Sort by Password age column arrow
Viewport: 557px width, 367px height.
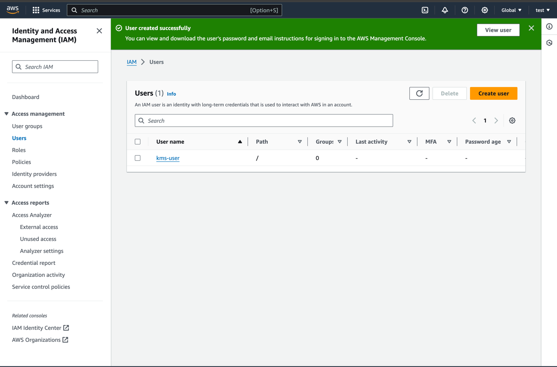click(509, 142)
